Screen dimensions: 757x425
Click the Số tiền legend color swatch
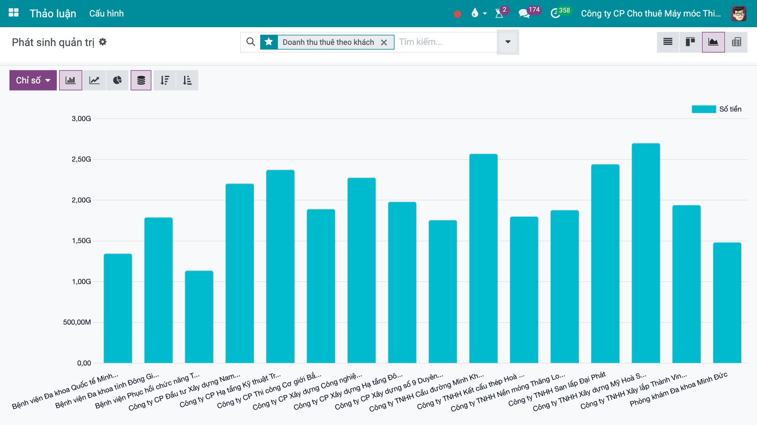(x=704, y=109)
